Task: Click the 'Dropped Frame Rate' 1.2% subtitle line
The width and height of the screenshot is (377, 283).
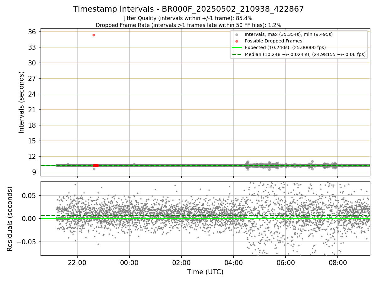Action: tap(188, 25)
